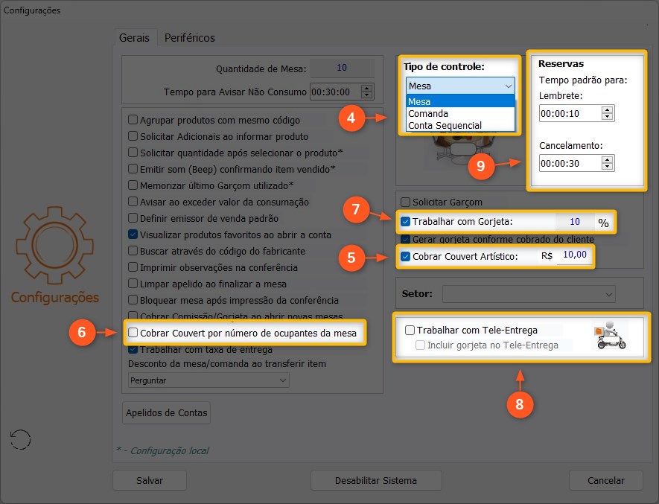Click the Quantidade de Mesa input field
The width and height of the screenshot is (659, 504).
coord(341,68)
